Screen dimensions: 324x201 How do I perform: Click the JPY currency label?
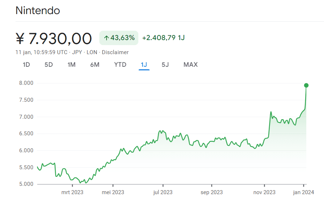click(77, 52)
